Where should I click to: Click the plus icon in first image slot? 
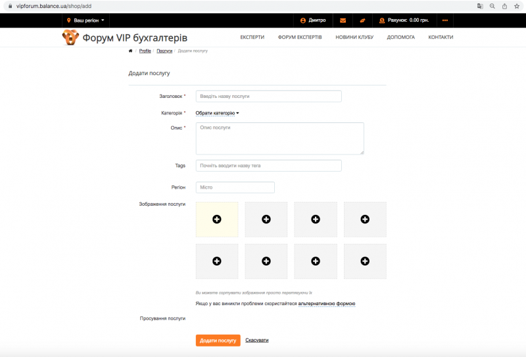(217, 219)
